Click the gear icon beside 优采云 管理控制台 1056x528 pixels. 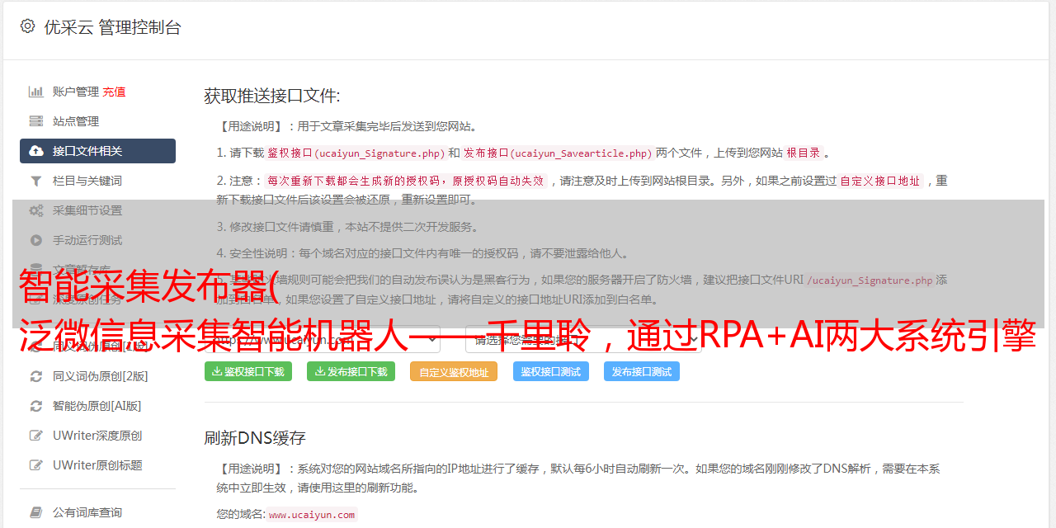tap(27, 26)
